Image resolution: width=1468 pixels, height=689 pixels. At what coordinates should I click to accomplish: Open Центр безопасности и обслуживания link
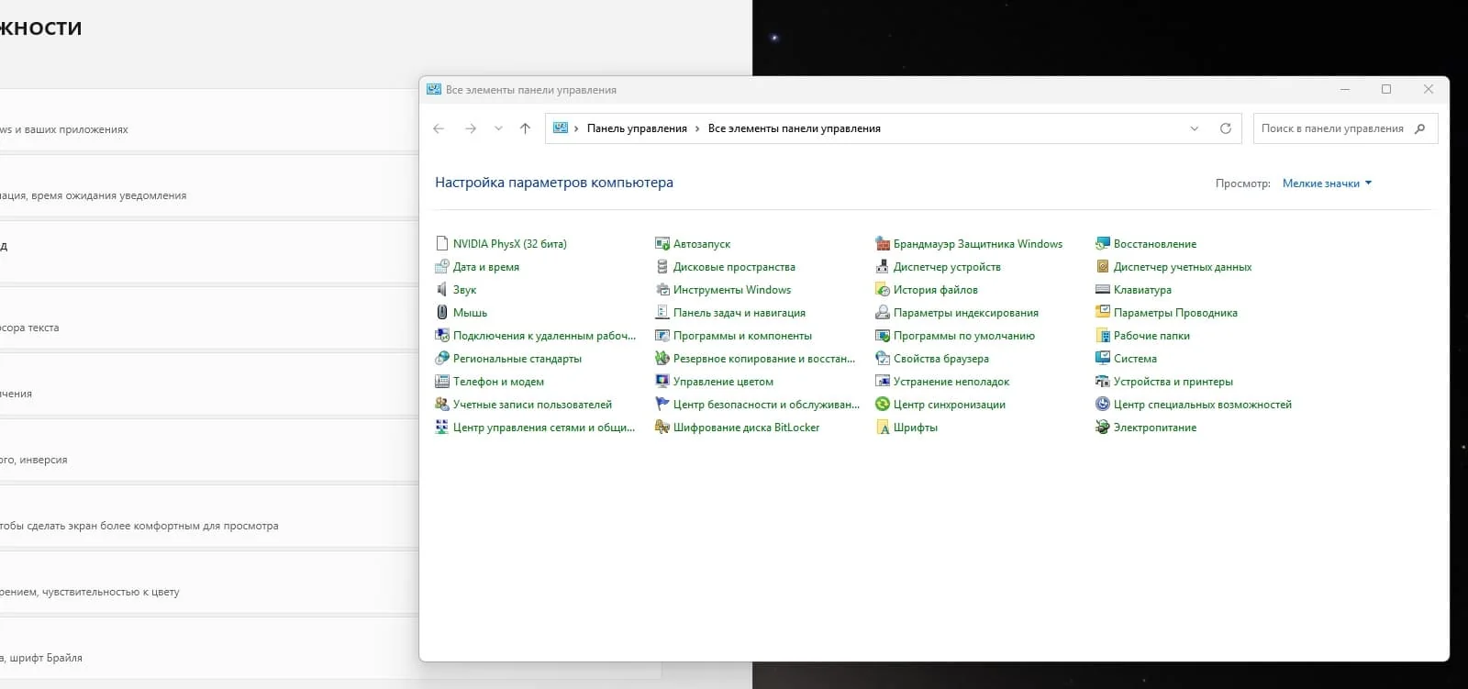[766, 405]
